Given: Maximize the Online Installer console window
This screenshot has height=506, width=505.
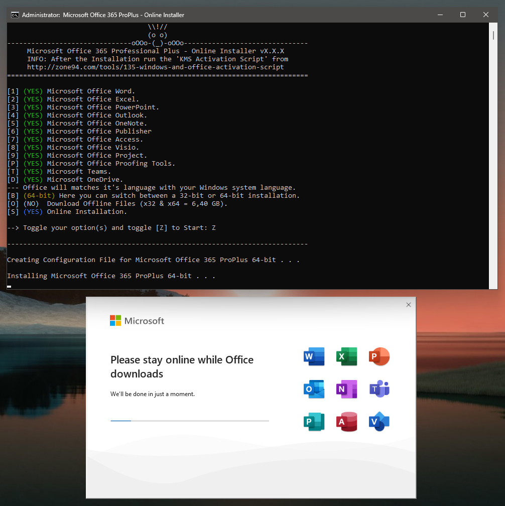Looking at the screenshot, I should (x=463, y=15).
